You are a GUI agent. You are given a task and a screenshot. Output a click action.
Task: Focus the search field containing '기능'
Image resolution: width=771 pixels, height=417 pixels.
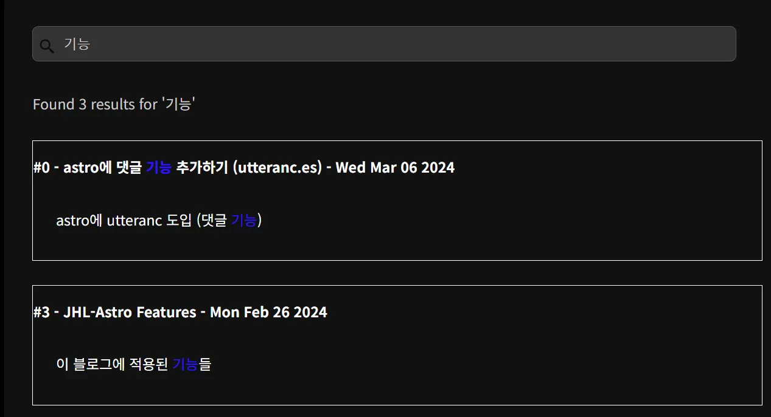[x=384, y=44]
